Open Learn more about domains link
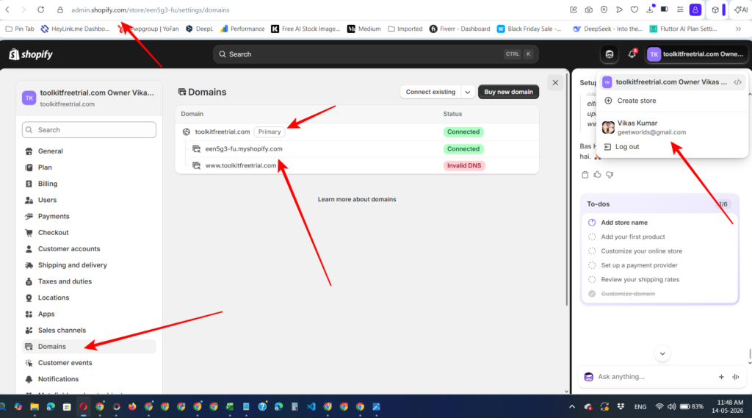This screenshot has width=752, height=418. click(x=357, y=200)
